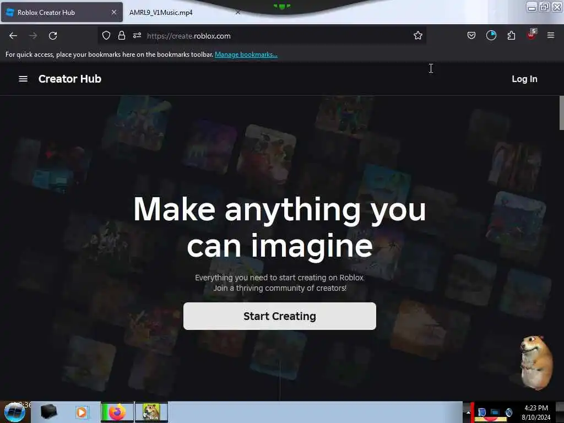
Task: Close the AMRL9_V1Music.mp4 tab
Action: coord(238,12)
